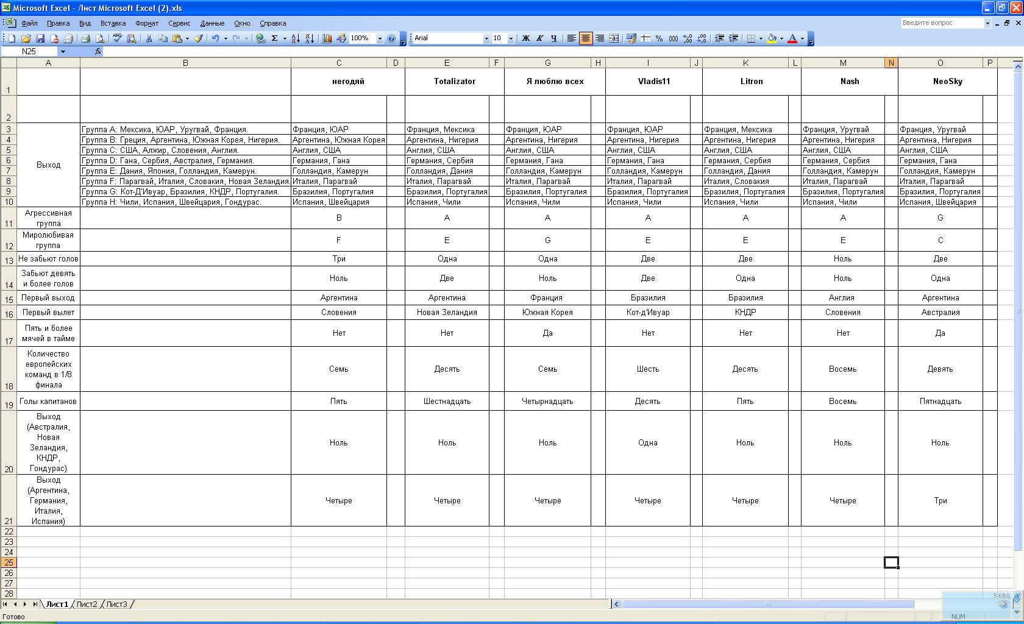Open the zoom percentage dropdown
This screenshot has width=1024, height=624.
click(380, 38)
